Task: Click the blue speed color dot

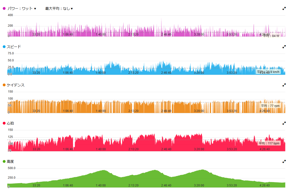Action: click(4, 47)
